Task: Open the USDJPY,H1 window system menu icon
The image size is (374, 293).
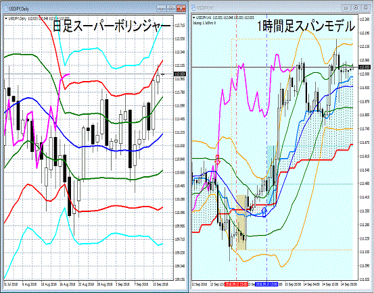Action: pos(193,8)
